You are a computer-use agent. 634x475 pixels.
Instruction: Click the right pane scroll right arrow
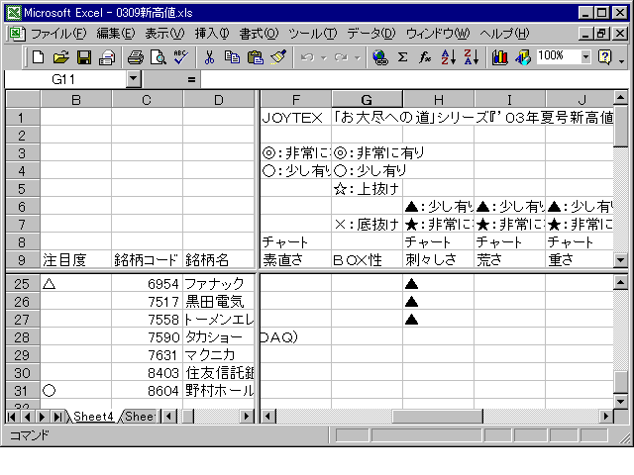[605, 416]
